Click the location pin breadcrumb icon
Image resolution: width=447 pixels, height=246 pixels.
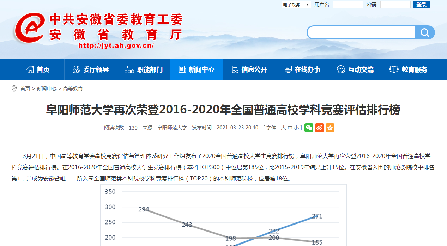(14, 88)
